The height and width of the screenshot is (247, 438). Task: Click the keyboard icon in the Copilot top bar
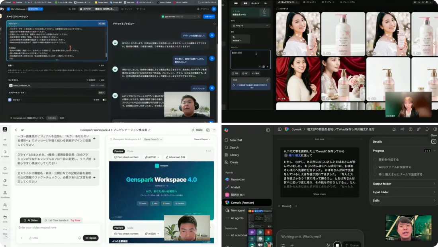(x=402, y=129)
